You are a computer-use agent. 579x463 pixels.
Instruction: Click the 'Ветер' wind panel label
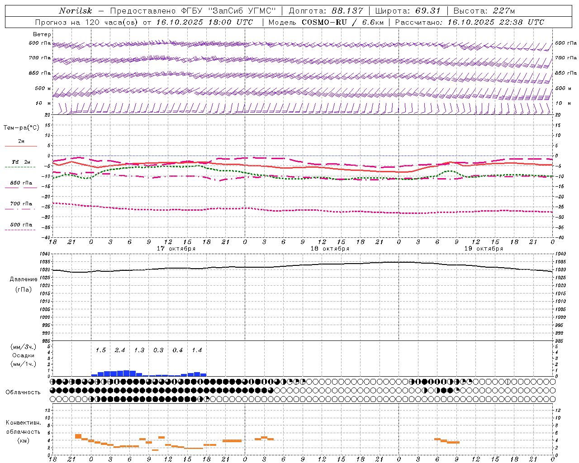tap(42, 34)
